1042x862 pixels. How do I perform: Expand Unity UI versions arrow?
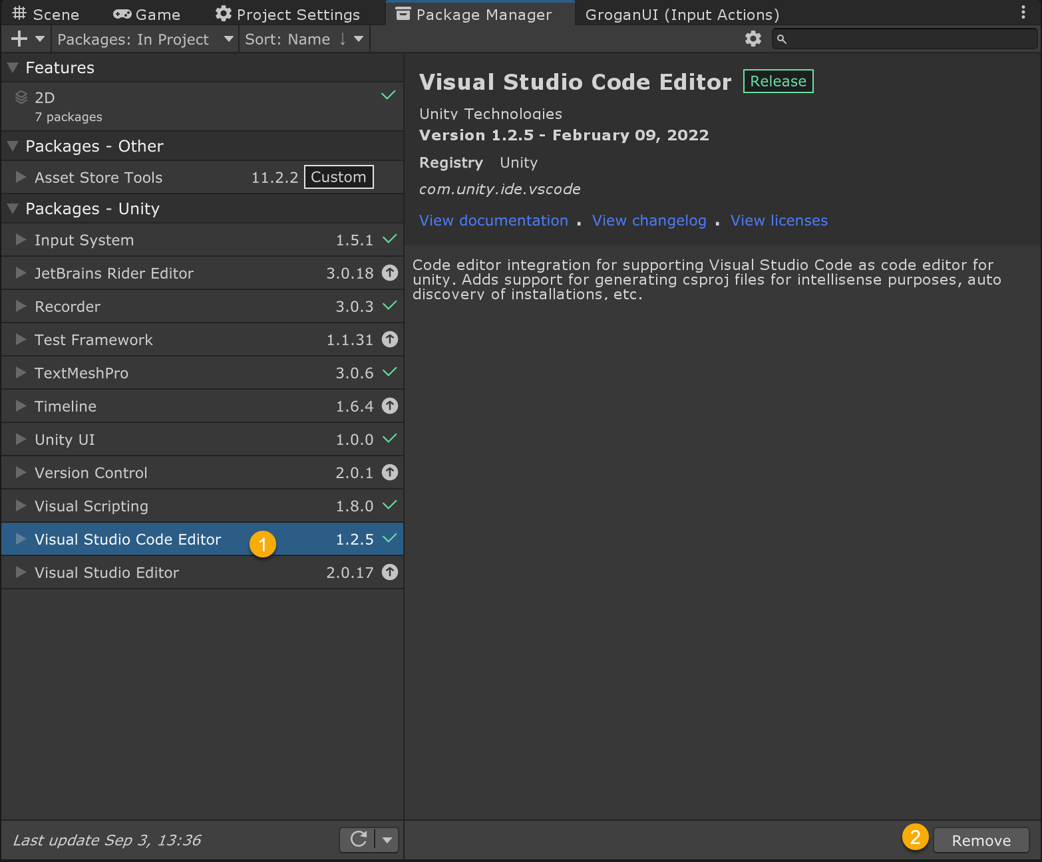(x=21, y=439)
